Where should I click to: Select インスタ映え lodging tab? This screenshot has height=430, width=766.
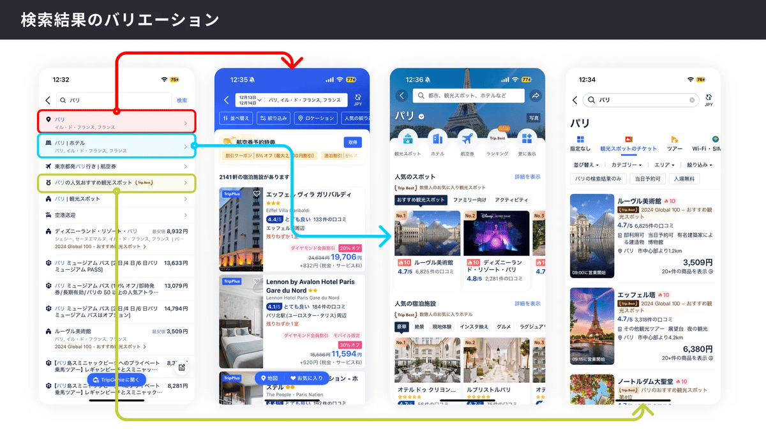(x=474, y=327)
